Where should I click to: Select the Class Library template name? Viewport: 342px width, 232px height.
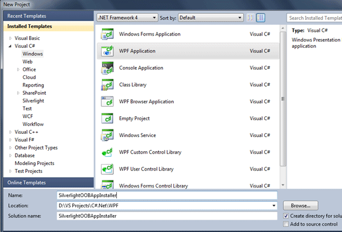tap(133, 84)
